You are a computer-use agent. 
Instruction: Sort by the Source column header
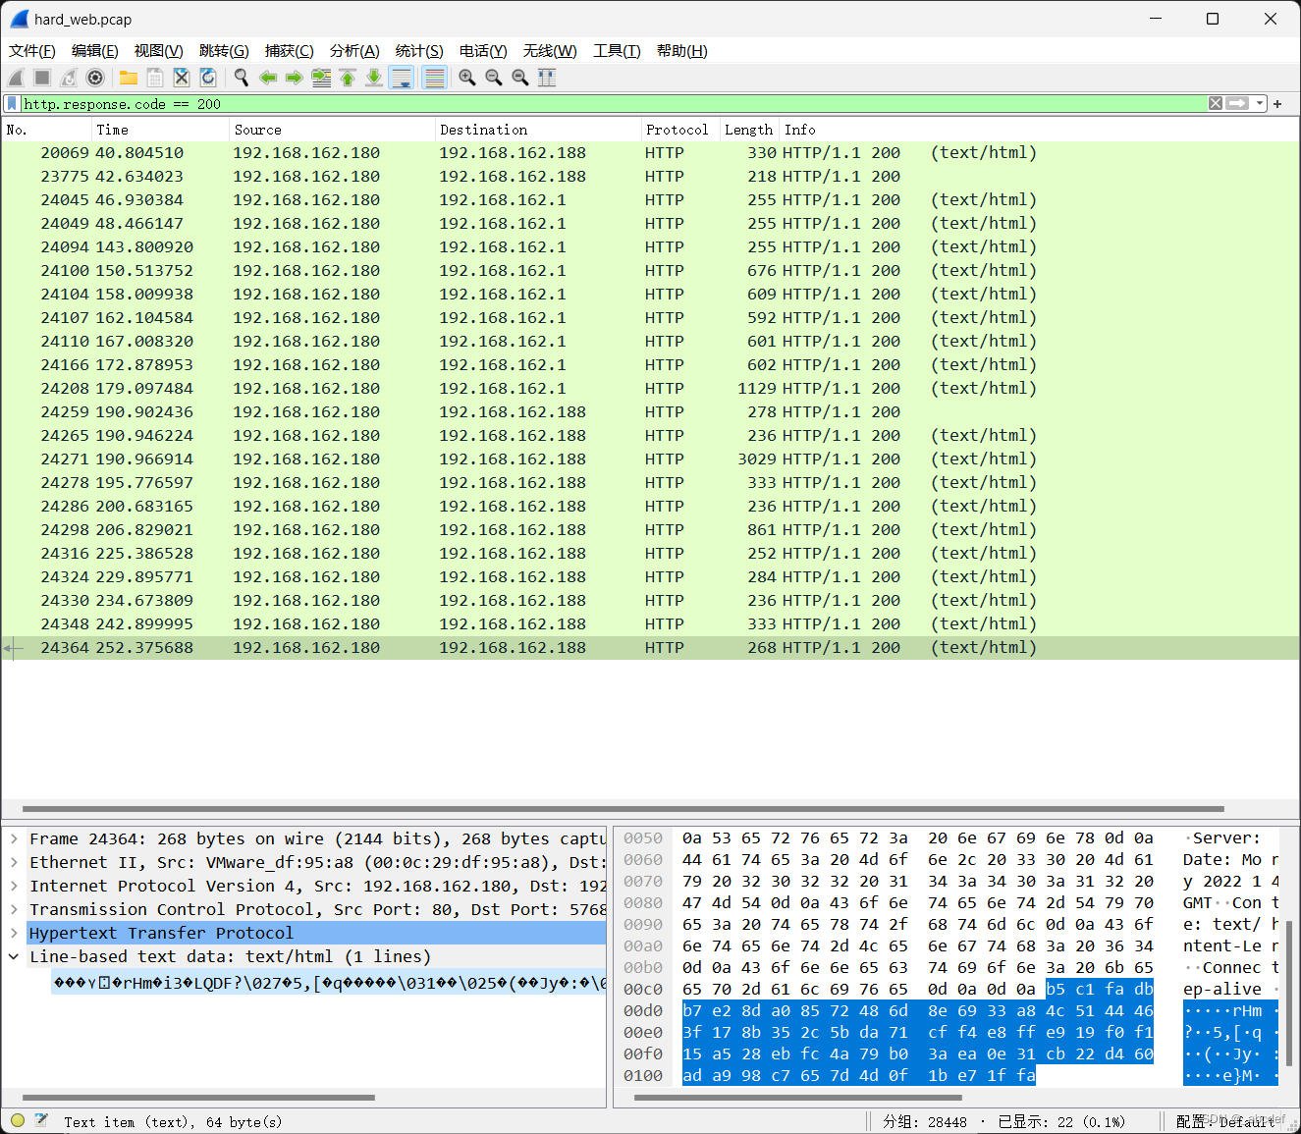point(332,130)
